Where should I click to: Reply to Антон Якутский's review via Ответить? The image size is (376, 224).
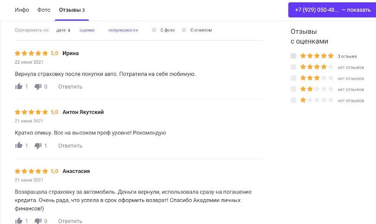click(x=70, y=146)
